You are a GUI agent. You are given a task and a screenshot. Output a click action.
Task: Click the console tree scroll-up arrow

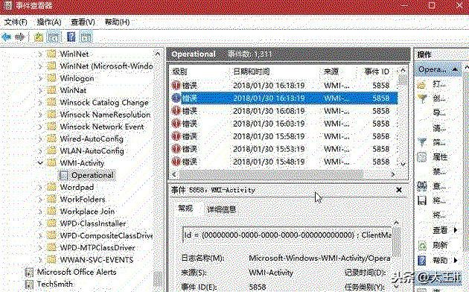pos(157,54)
